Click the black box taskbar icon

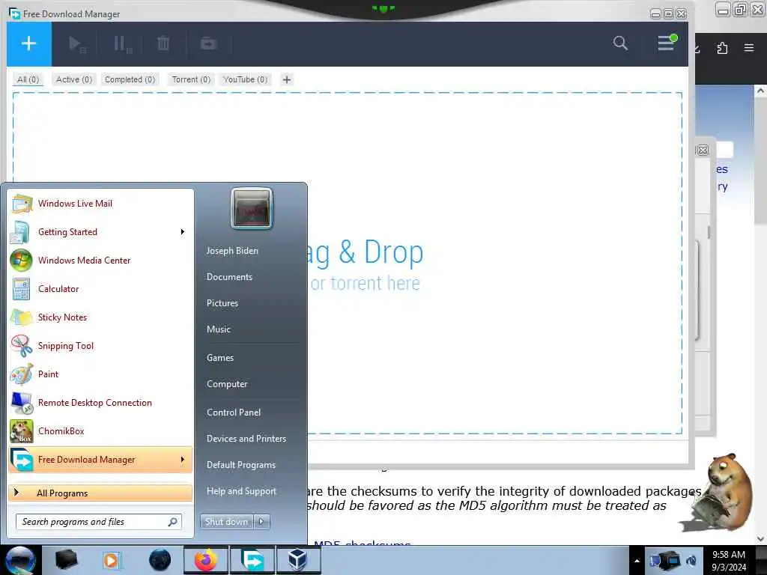66,560
